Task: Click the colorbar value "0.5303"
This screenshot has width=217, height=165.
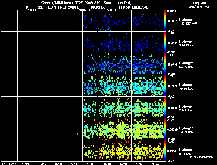Action: (x=173, y=86)
